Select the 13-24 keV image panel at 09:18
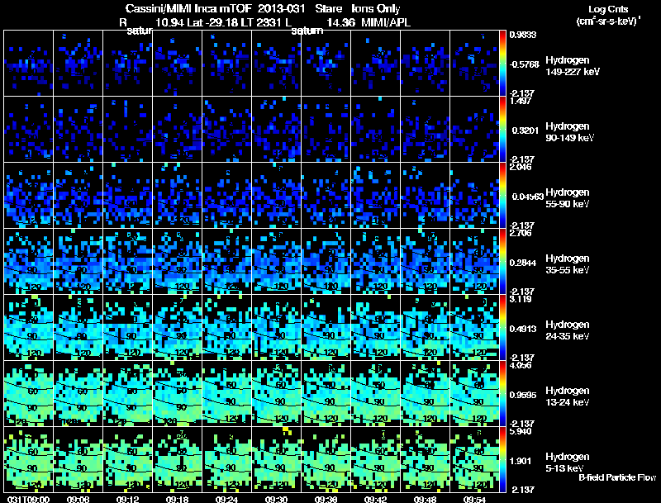This screenshot has height=503, width=661. click(x=177, y=394)
